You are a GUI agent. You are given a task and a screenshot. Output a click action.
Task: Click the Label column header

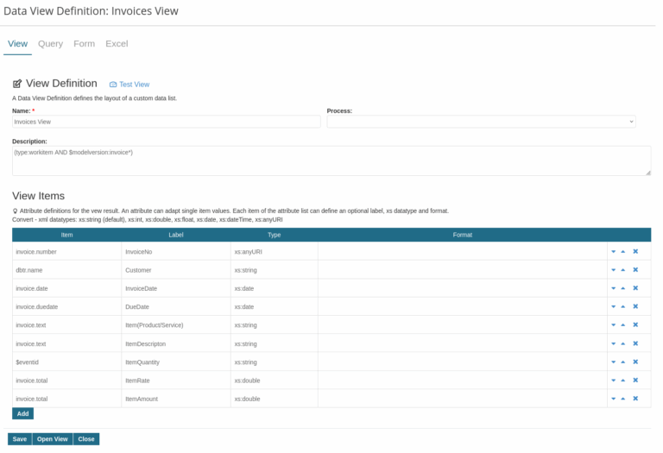pyautogui.click(x=176, y=235)
